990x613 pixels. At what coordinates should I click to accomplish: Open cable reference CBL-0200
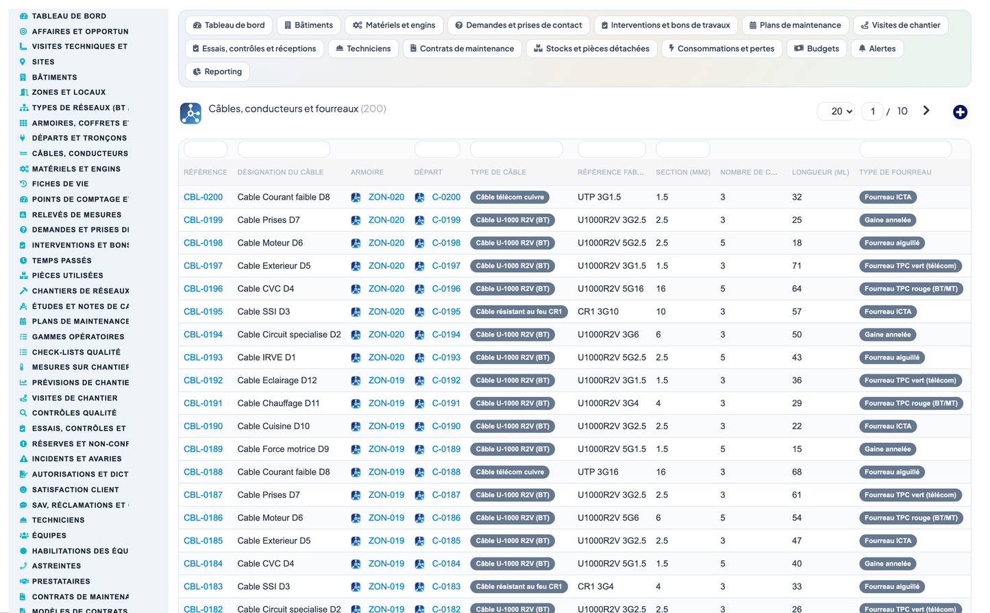203,197
